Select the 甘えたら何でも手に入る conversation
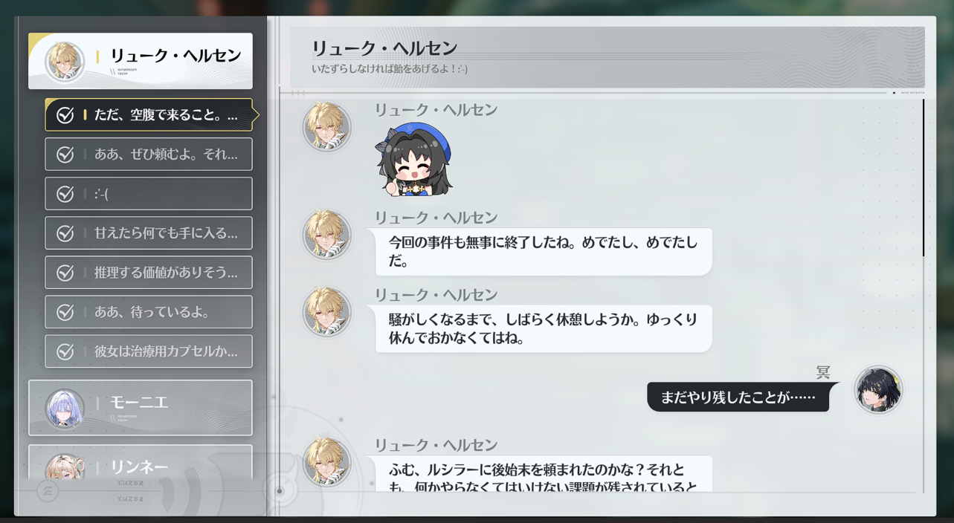The image size is (954, 523). [x=149, y=233]
